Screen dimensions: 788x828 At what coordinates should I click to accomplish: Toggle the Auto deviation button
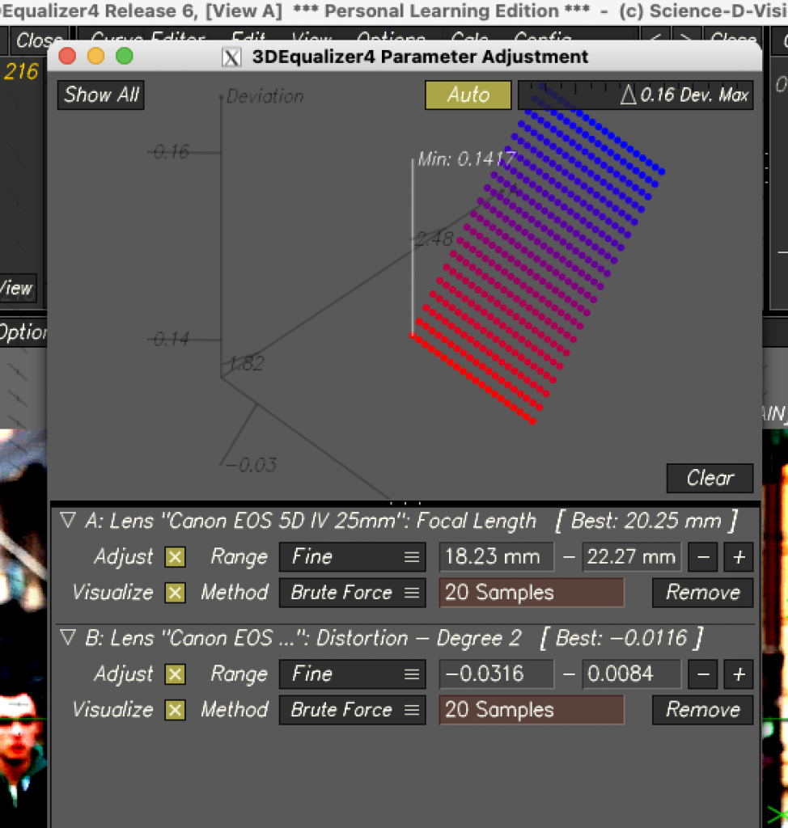click(x=468, y=95)
